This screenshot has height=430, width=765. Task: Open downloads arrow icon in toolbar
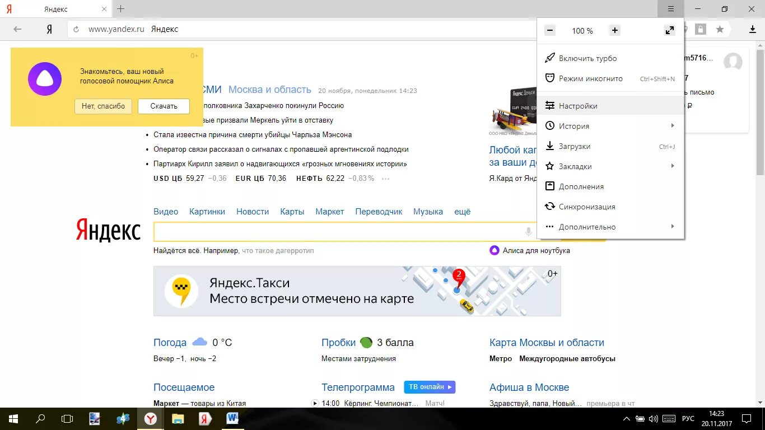753,29
